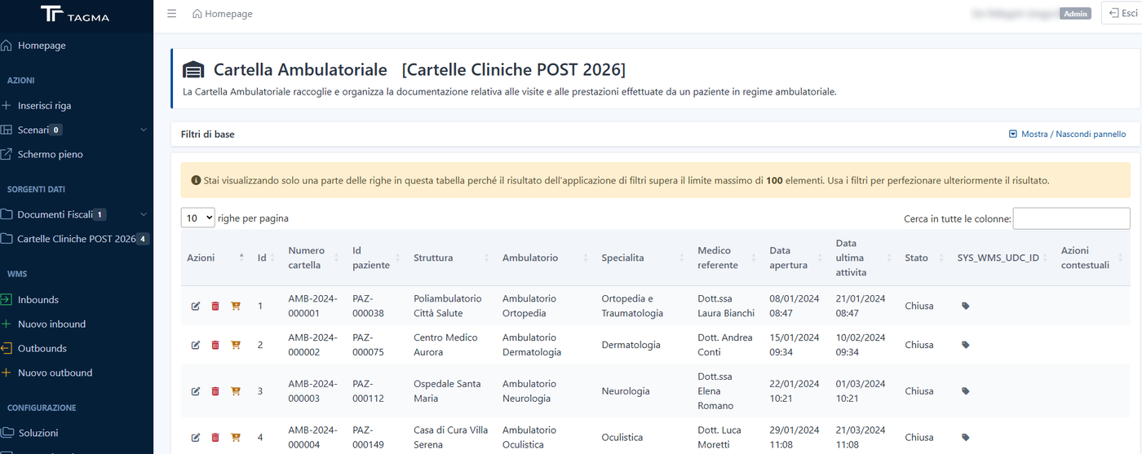Screen dimensions: 1142x454
Task: Toggle Mostra / Nascondi pannello filters
Action: tap(1067, 134)
